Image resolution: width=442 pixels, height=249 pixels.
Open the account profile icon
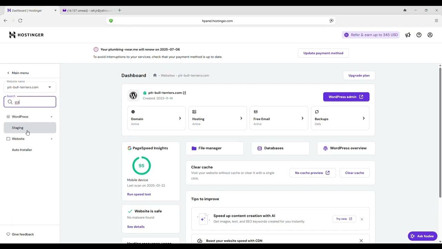click(x=430, y=35)
